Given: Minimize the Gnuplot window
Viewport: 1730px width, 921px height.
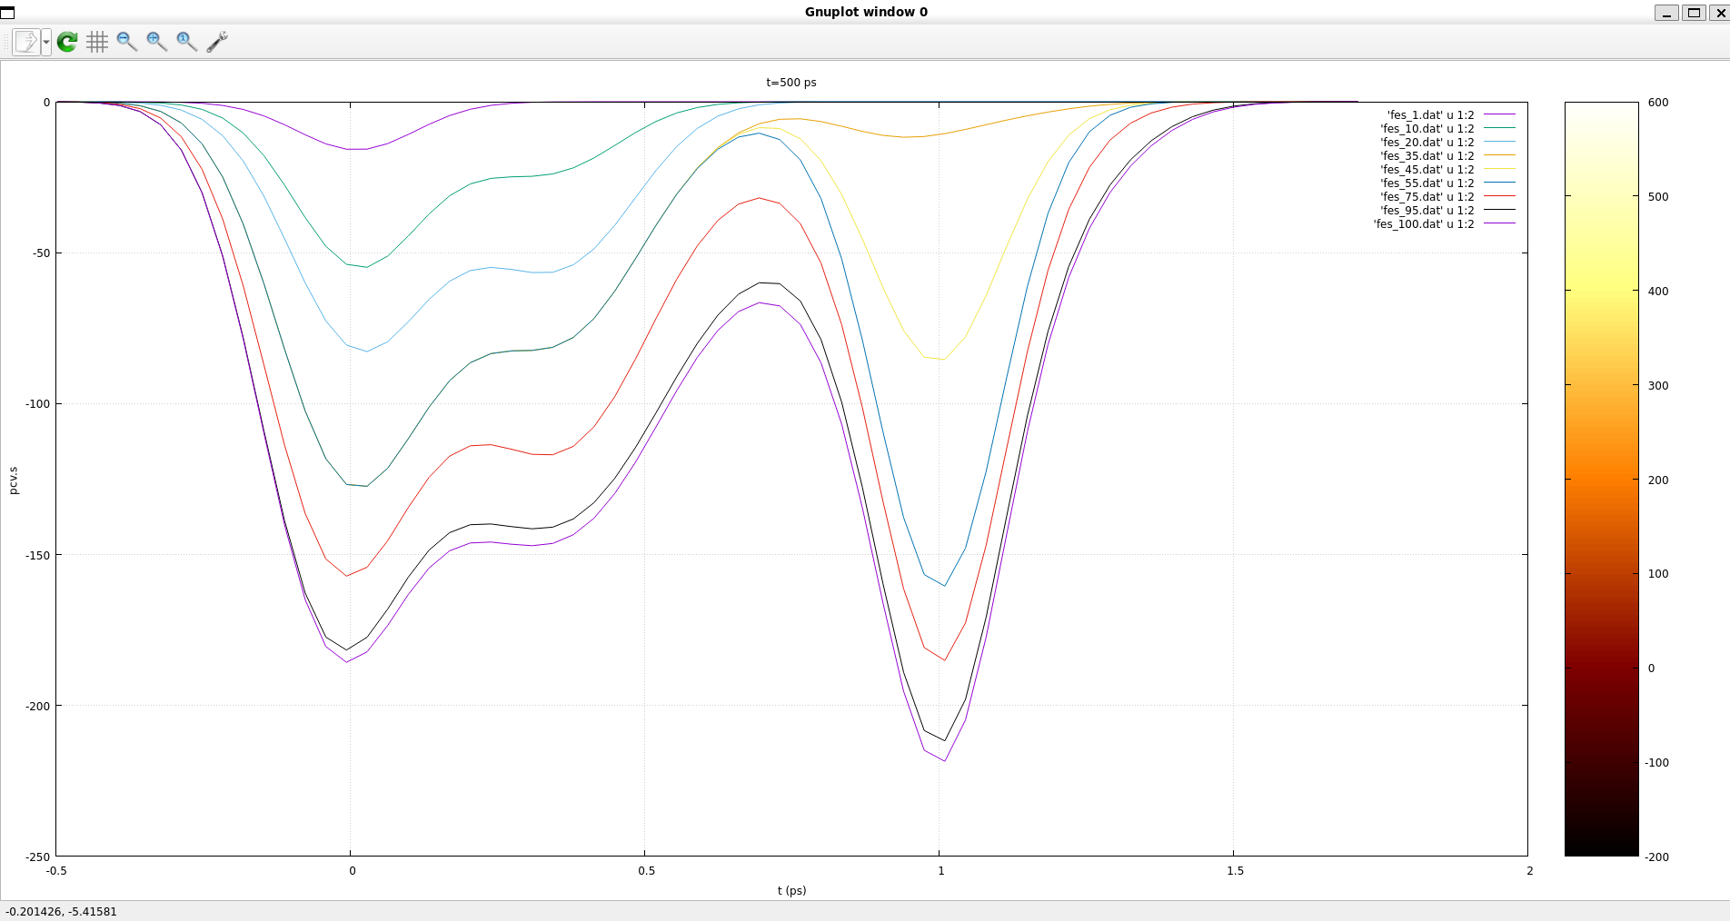Looking at the screenshot, I should tap(1666, 13).
